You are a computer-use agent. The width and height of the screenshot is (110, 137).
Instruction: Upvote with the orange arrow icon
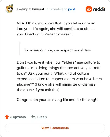7,117
